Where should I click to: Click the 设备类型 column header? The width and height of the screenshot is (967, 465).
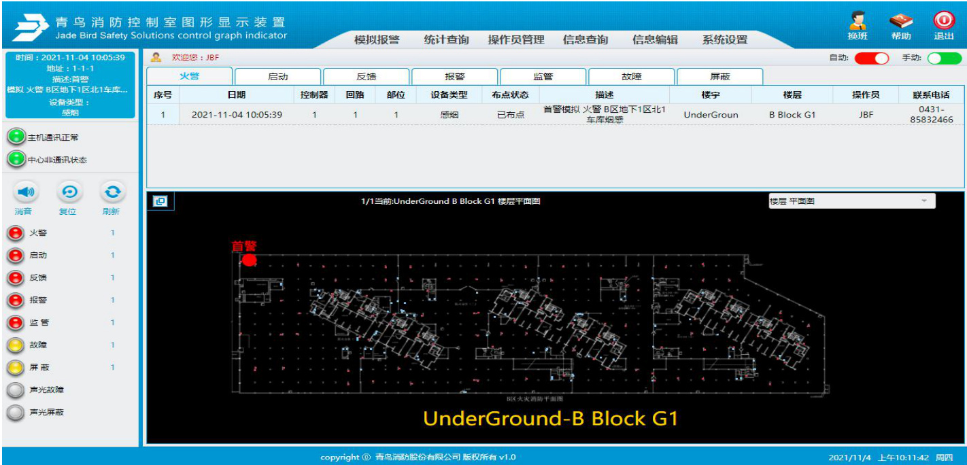(x=449, y=94)
